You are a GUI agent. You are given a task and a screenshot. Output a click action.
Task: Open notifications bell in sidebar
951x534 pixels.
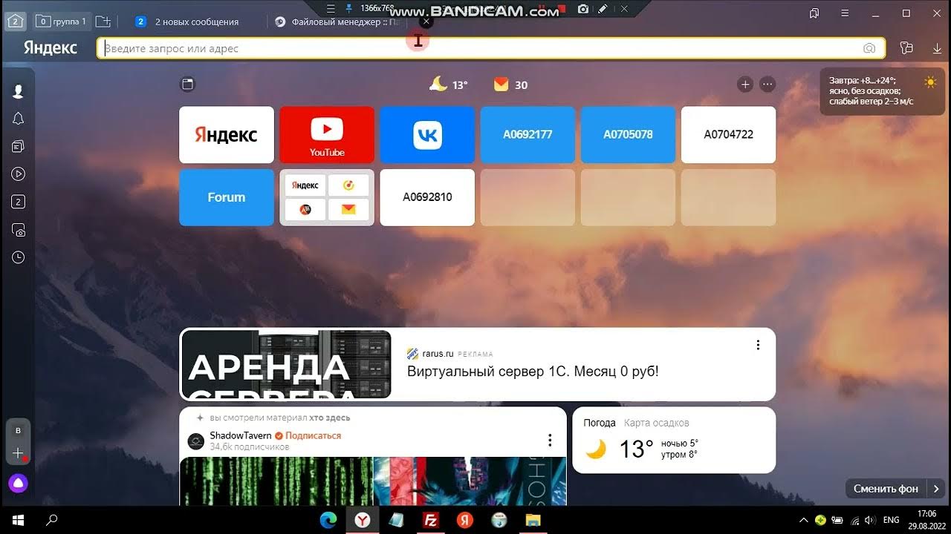tap(19, 119)
